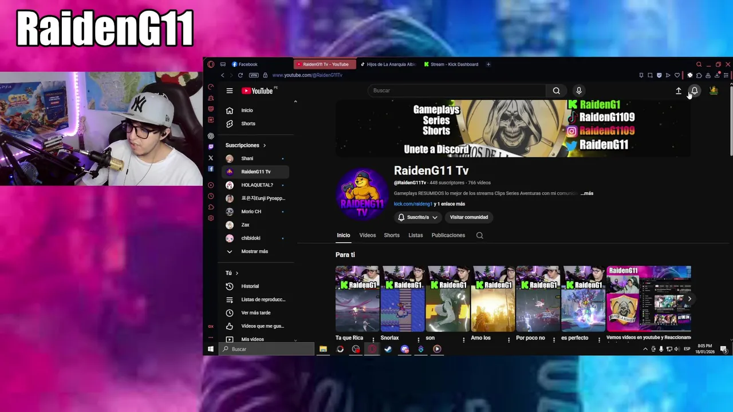Go back with browser back arrow
Screen dimensions: 733x412
coord(223,75)
